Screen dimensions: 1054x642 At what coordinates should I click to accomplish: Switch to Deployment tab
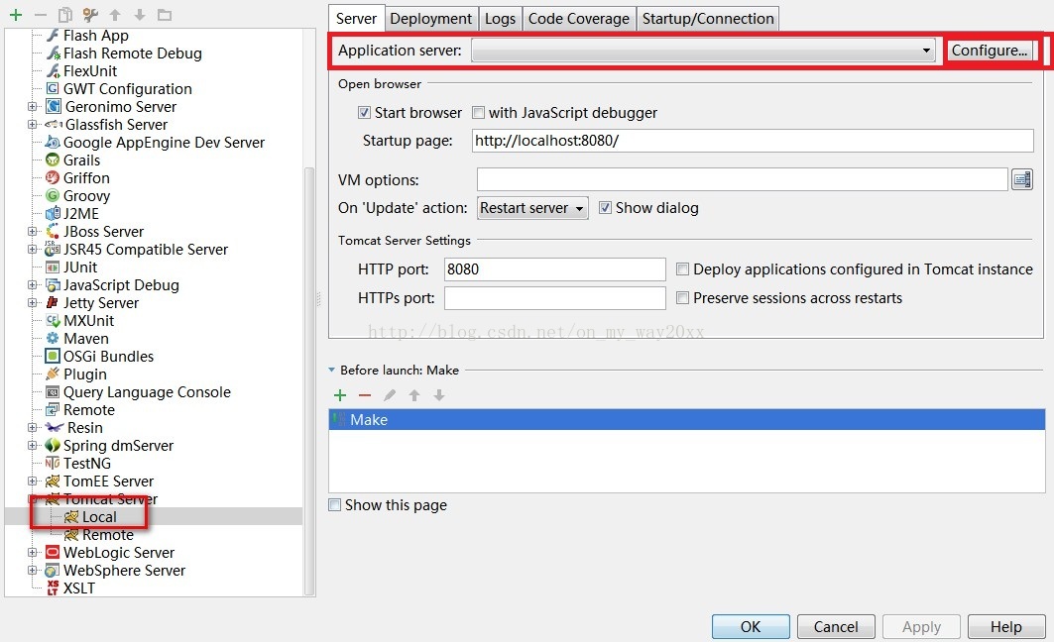point(431,18)
